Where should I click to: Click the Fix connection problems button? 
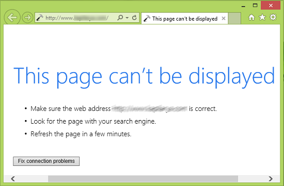pos(46,161)
